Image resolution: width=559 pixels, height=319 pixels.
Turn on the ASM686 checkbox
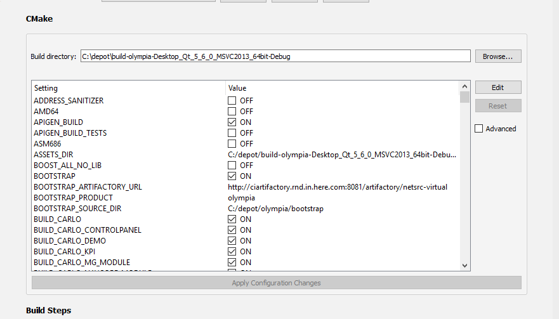click(x=232, y=144)
